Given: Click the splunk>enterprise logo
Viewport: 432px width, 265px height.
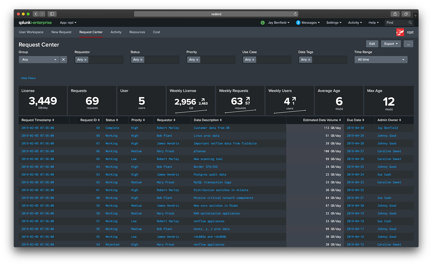Looking at the screenshot, I should (35, 23).
